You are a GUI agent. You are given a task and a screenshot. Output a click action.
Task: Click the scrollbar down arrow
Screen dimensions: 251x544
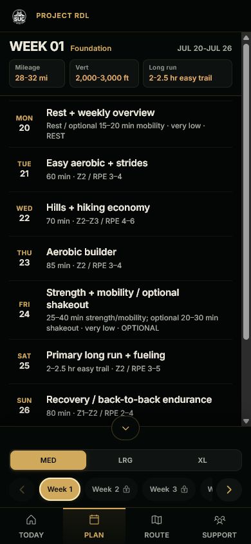246,421
